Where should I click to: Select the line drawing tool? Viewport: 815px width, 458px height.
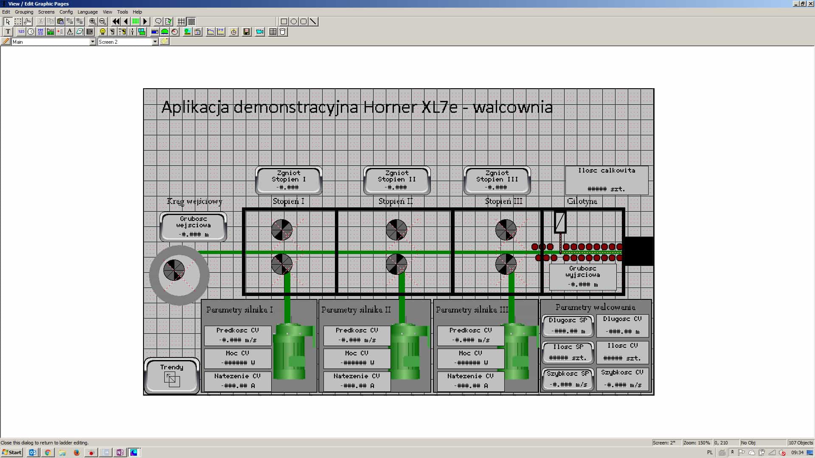(313, 21)
